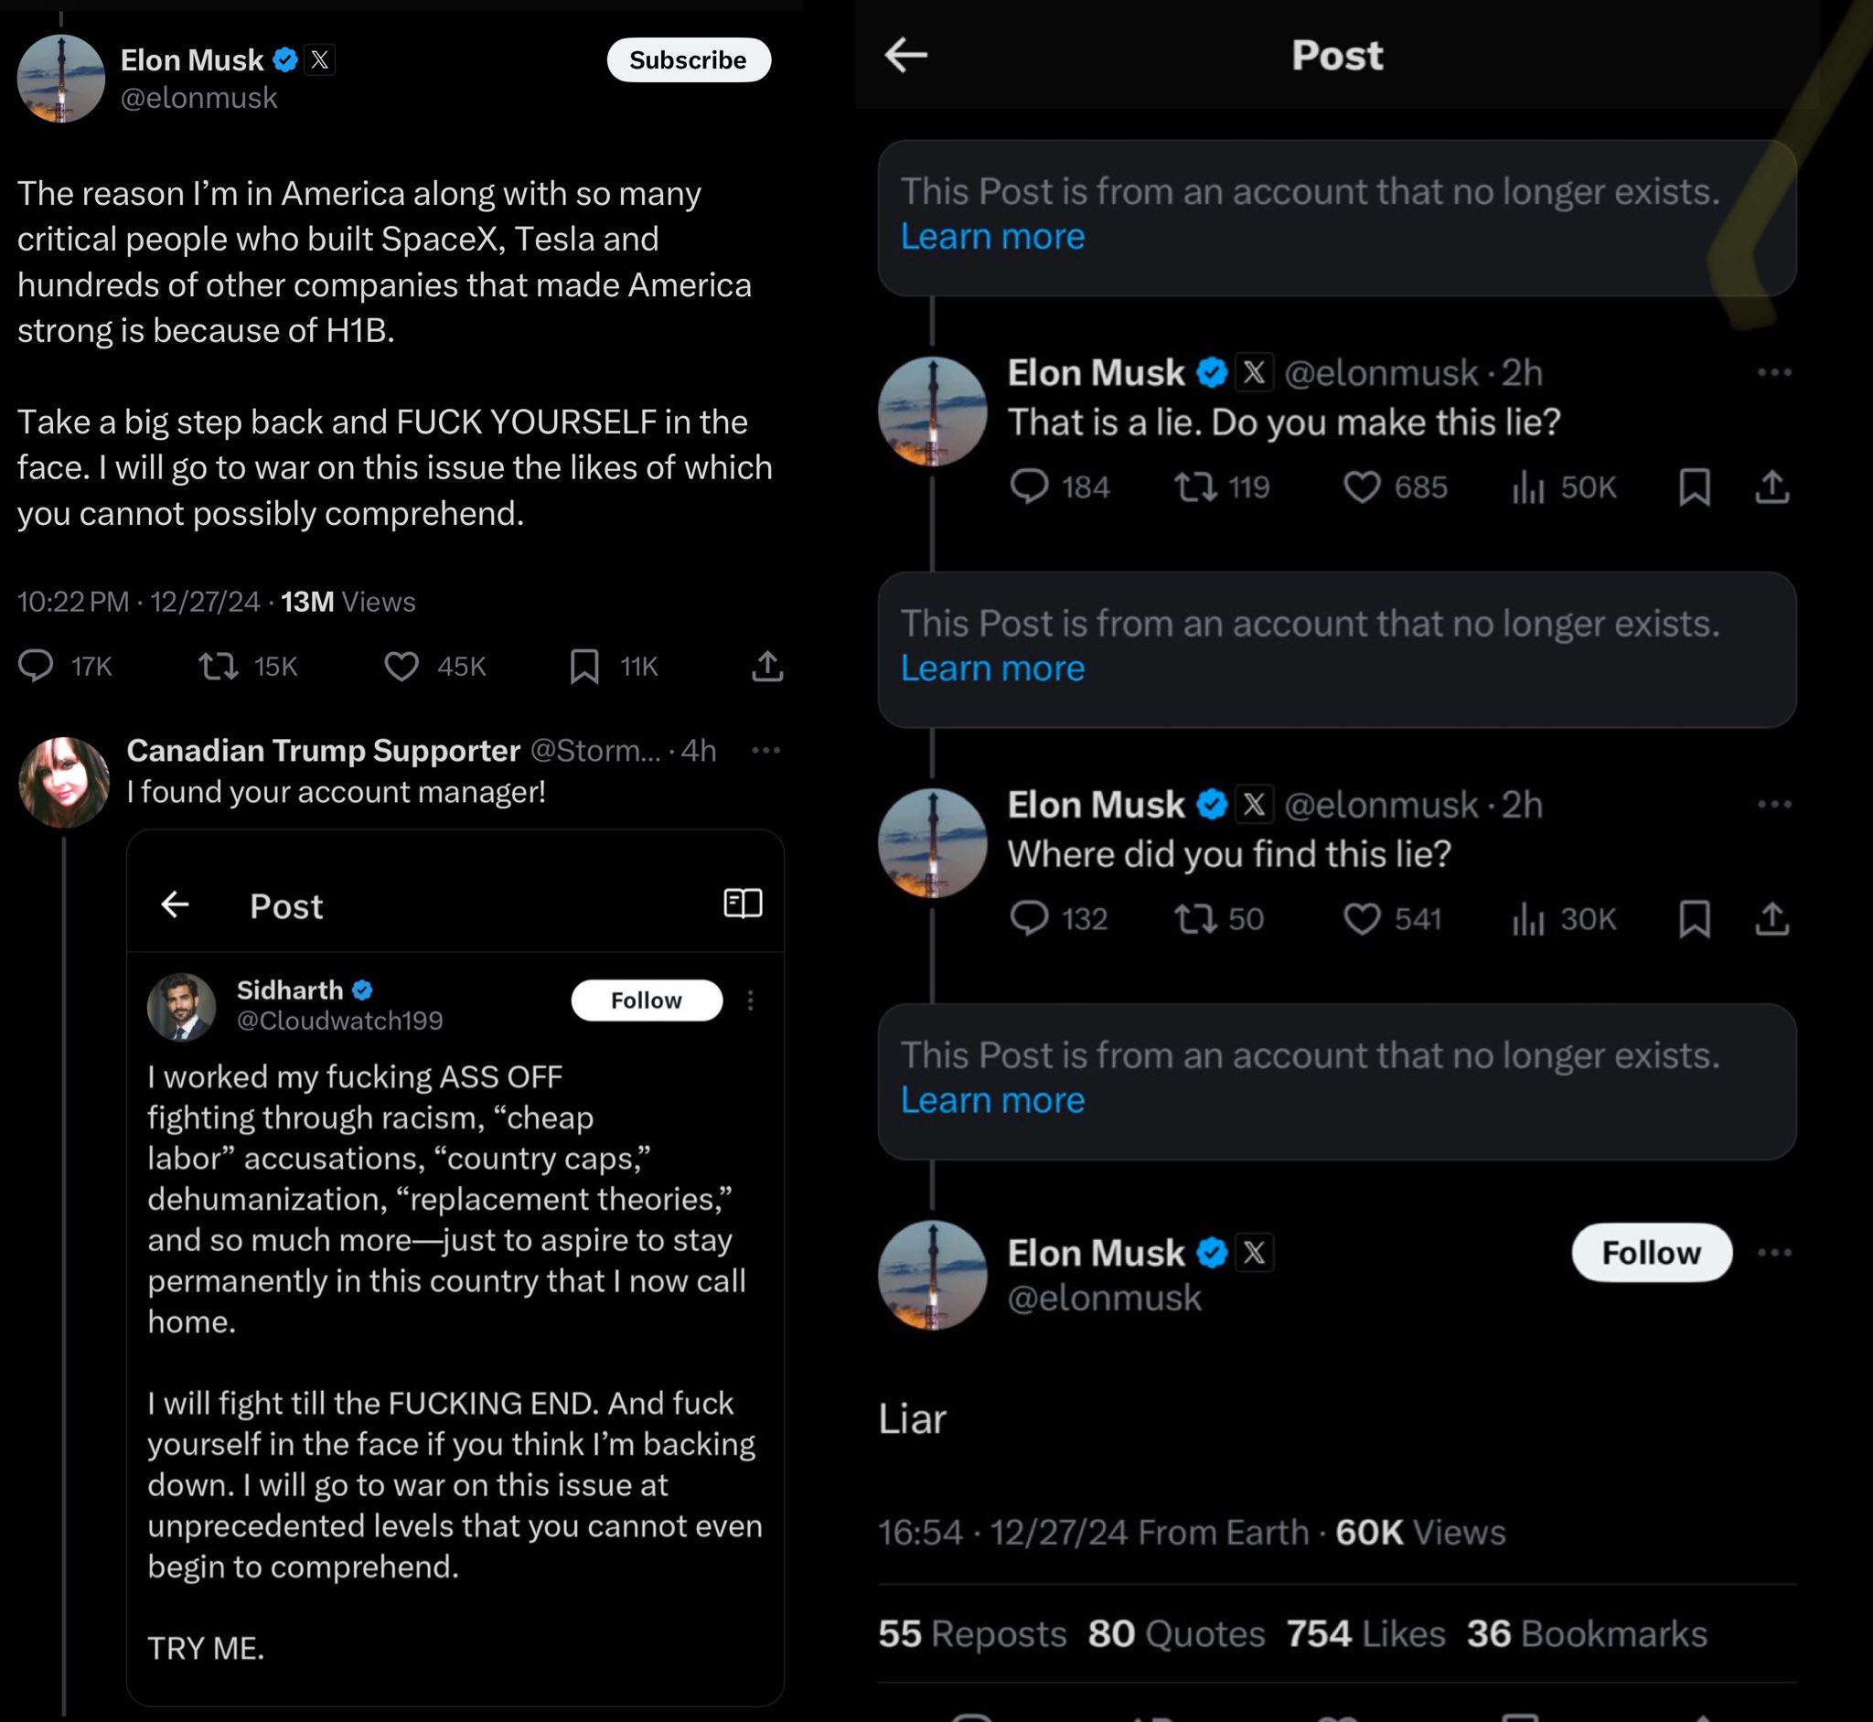
Task: Open Canadian Trump Supporter's profile picture
Action: coord(63,782)
